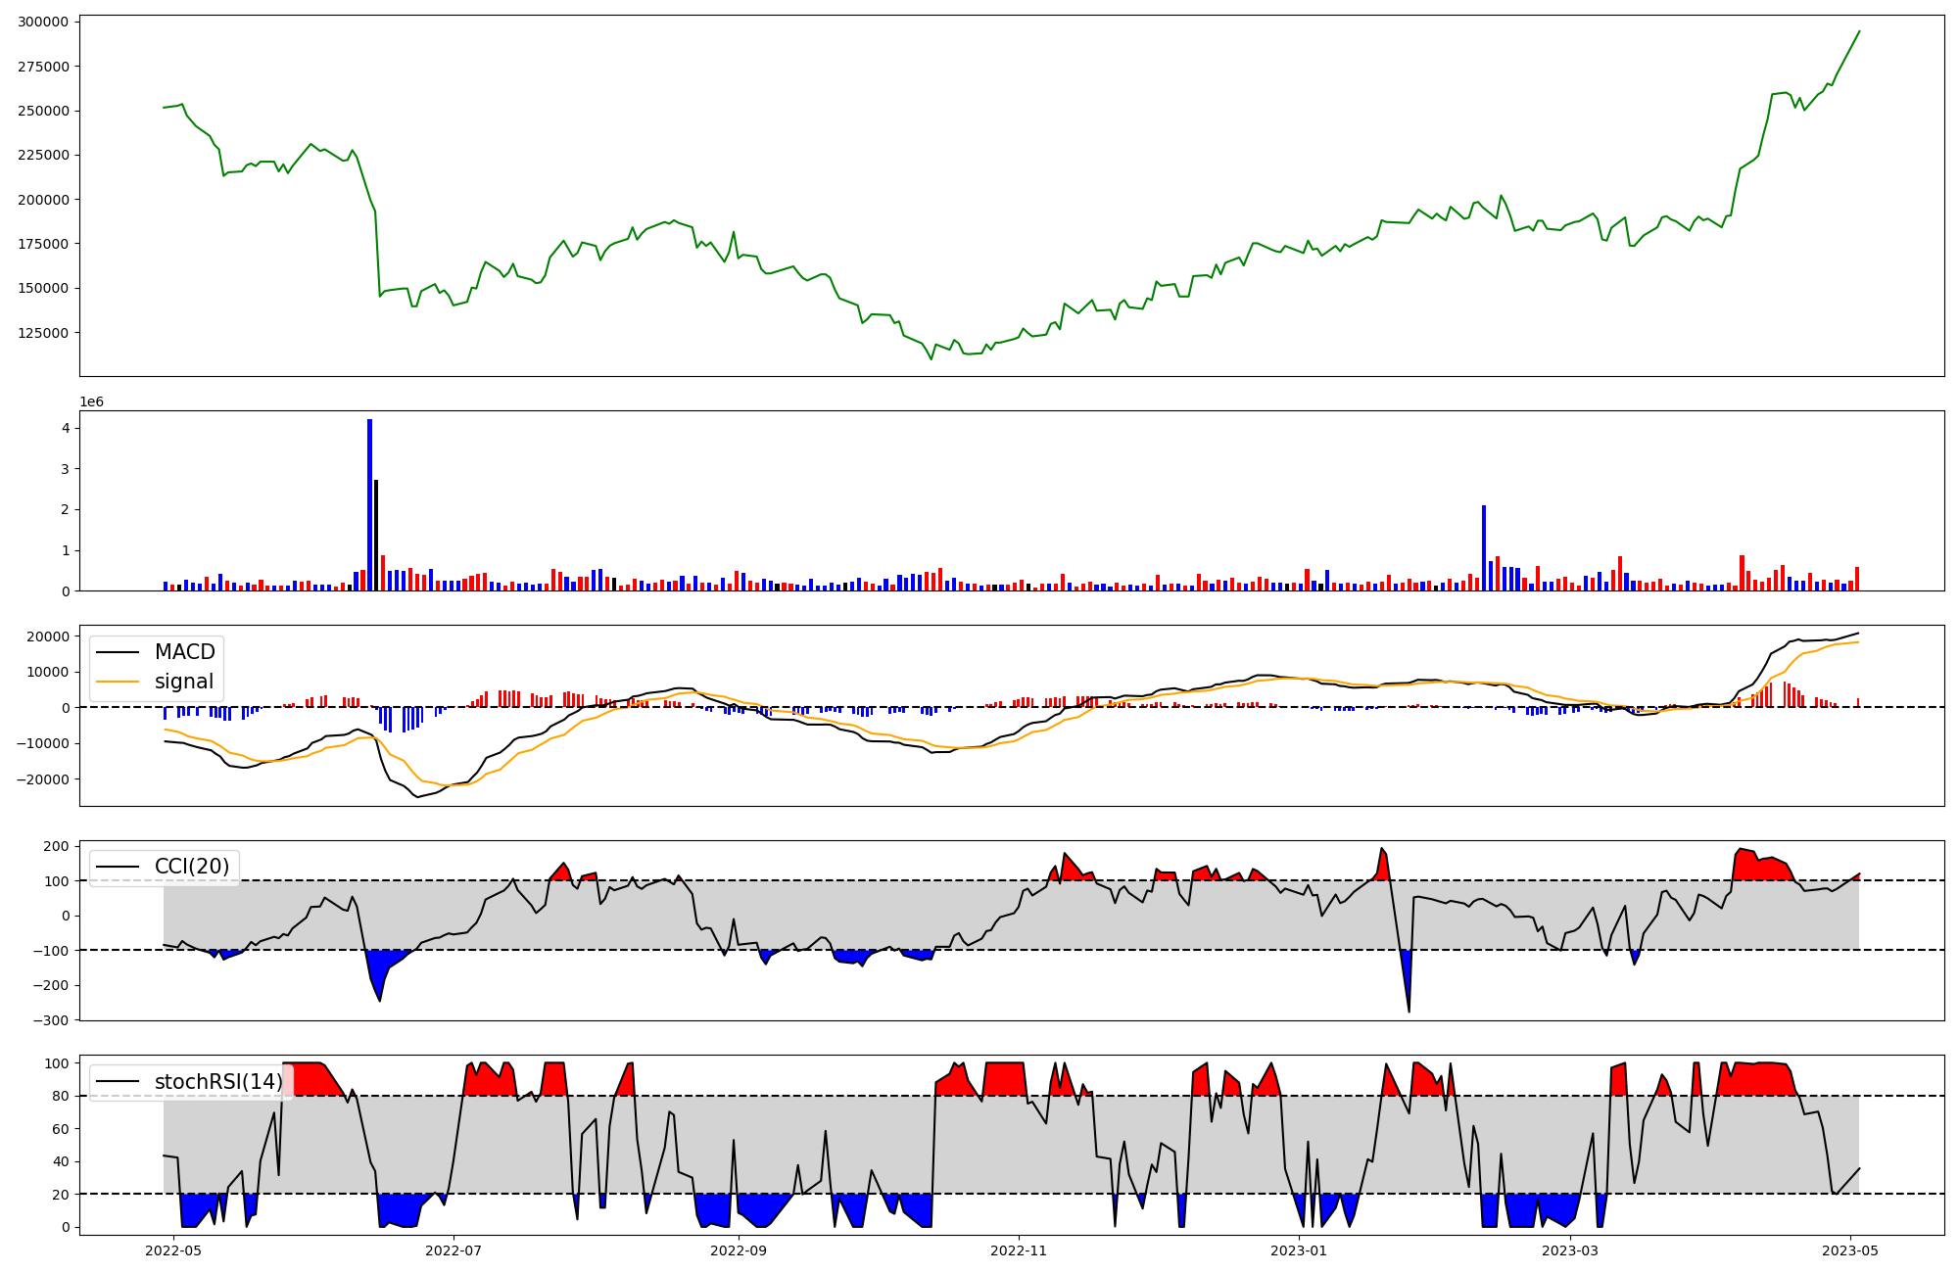
Task: Click the 2022-11 x-axis date label
Action: point(1020,1250)
